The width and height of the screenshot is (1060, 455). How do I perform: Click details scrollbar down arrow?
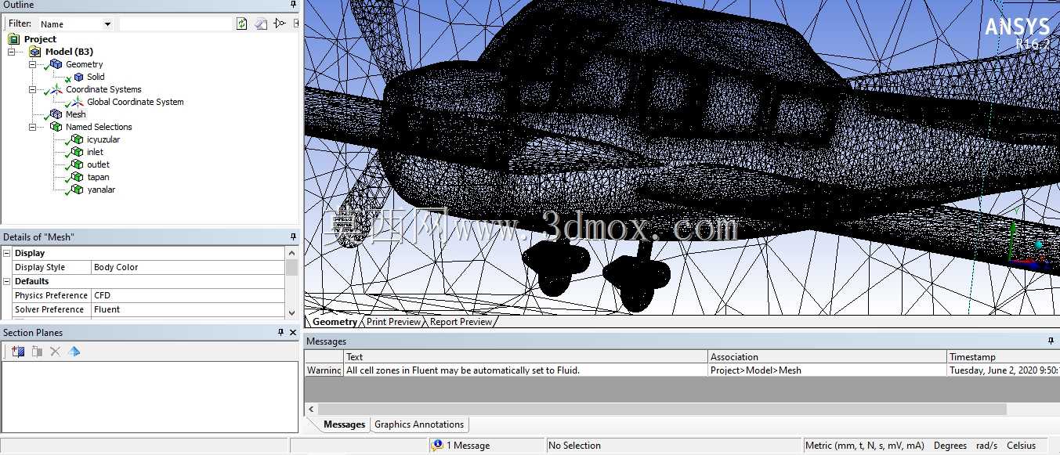pos(291,312)
